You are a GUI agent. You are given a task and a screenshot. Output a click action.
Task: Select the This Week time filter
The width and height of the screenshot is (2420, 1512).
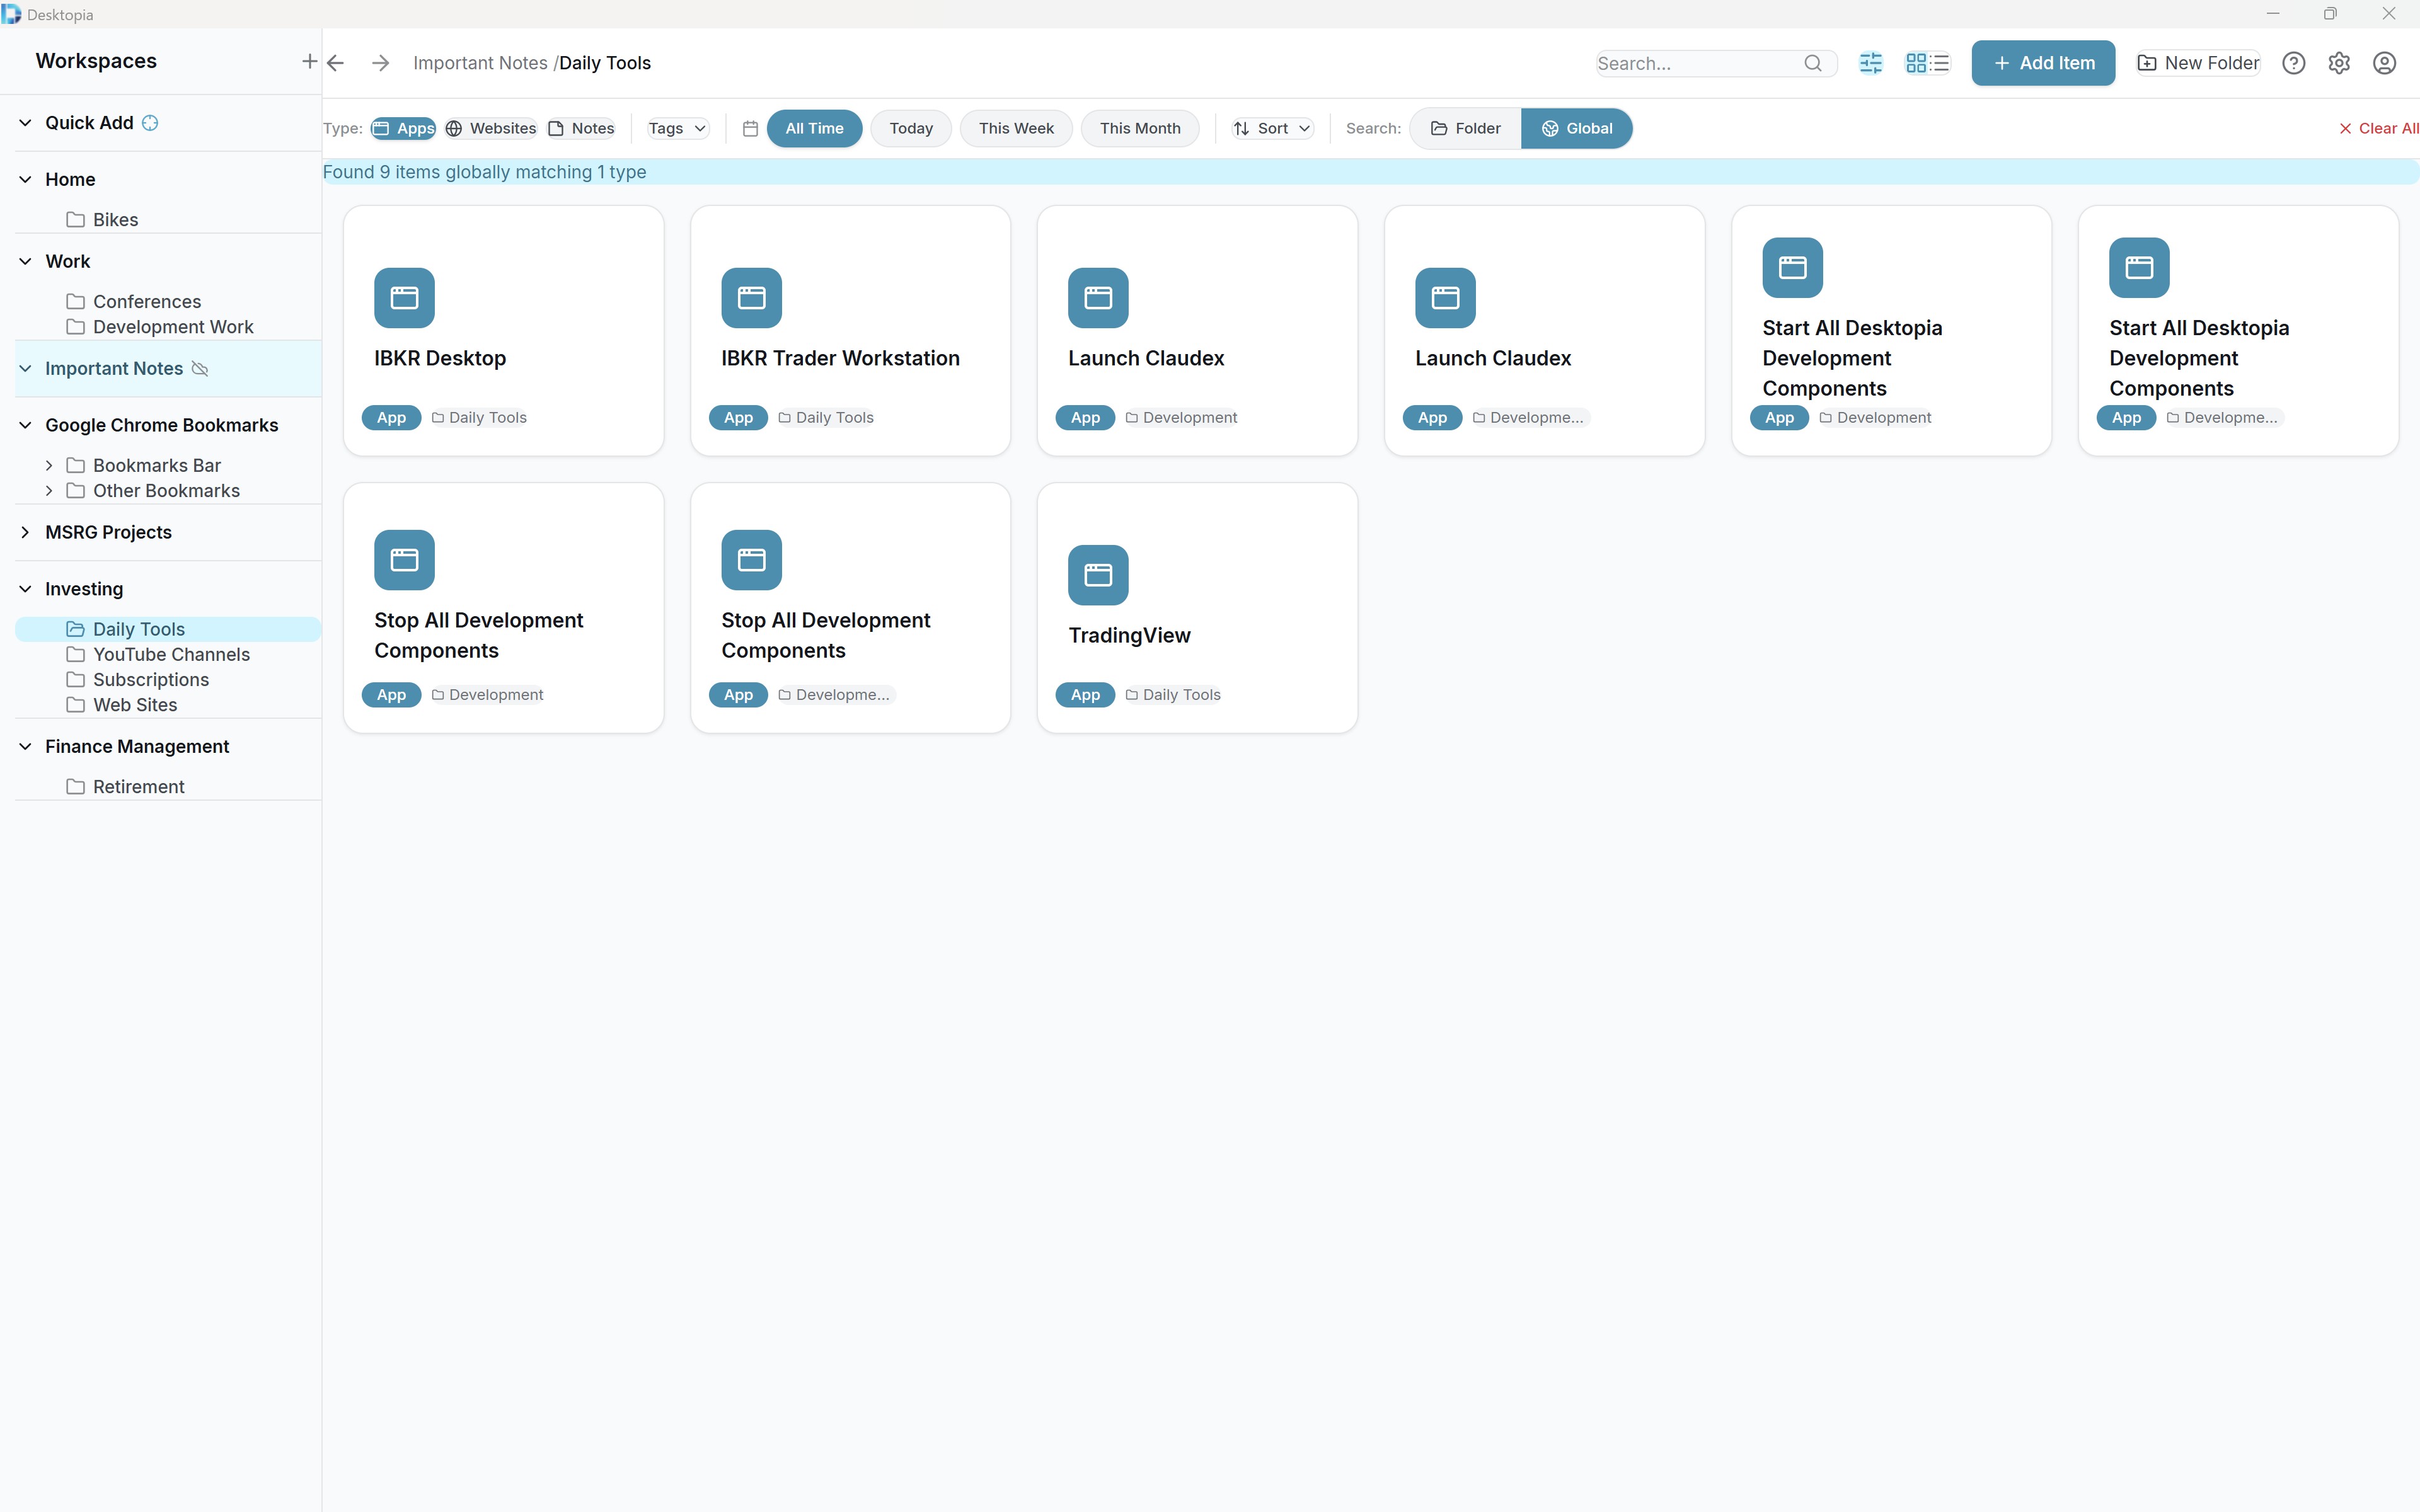tap(1016, 128)
